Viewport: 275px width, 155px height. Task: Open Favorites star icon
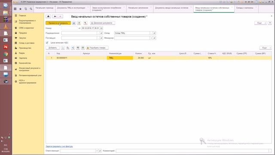point(20,9)
